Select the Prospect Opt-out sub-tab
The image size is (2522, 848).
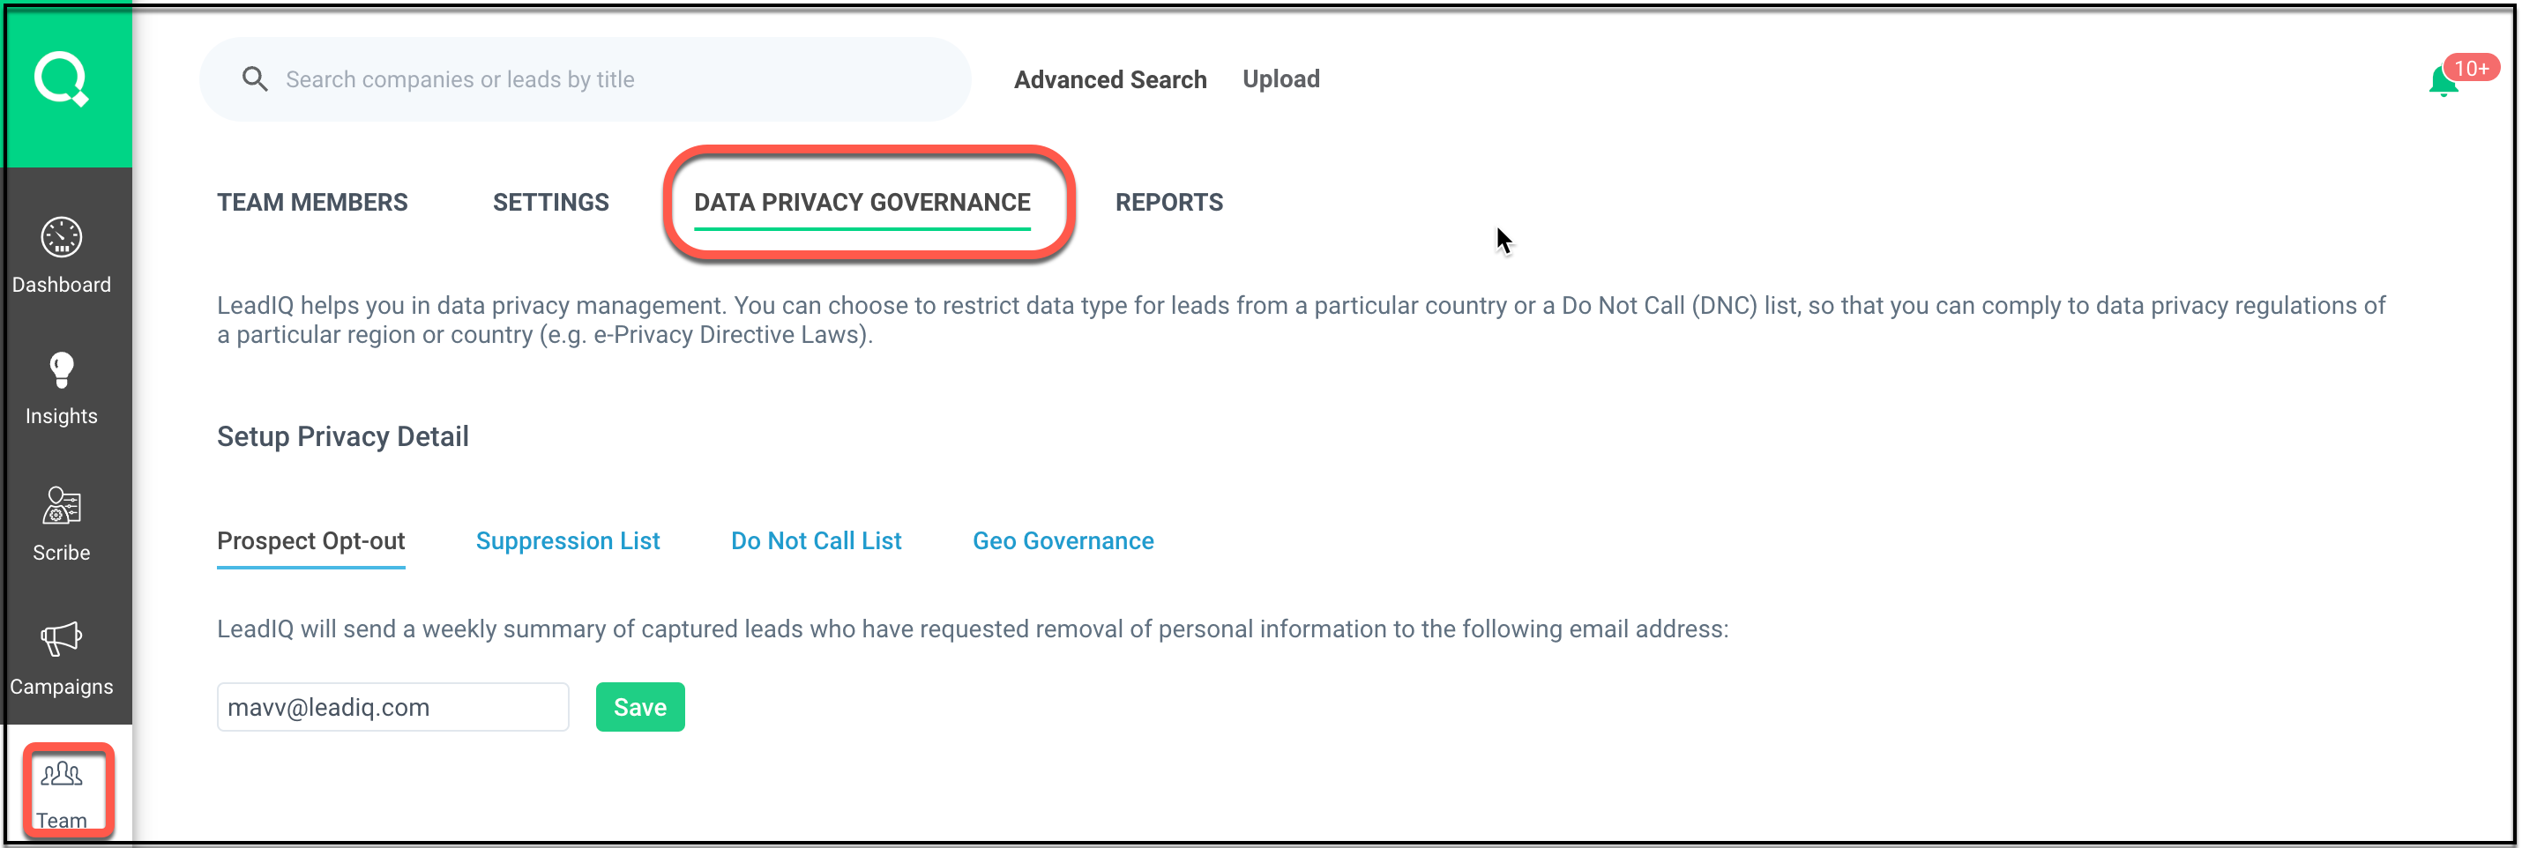(x=310, y=541)
